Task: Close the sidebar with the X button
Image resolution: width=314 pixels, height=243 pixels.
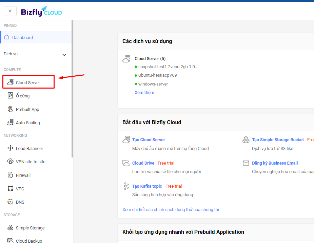Action: tap(10, 11)
